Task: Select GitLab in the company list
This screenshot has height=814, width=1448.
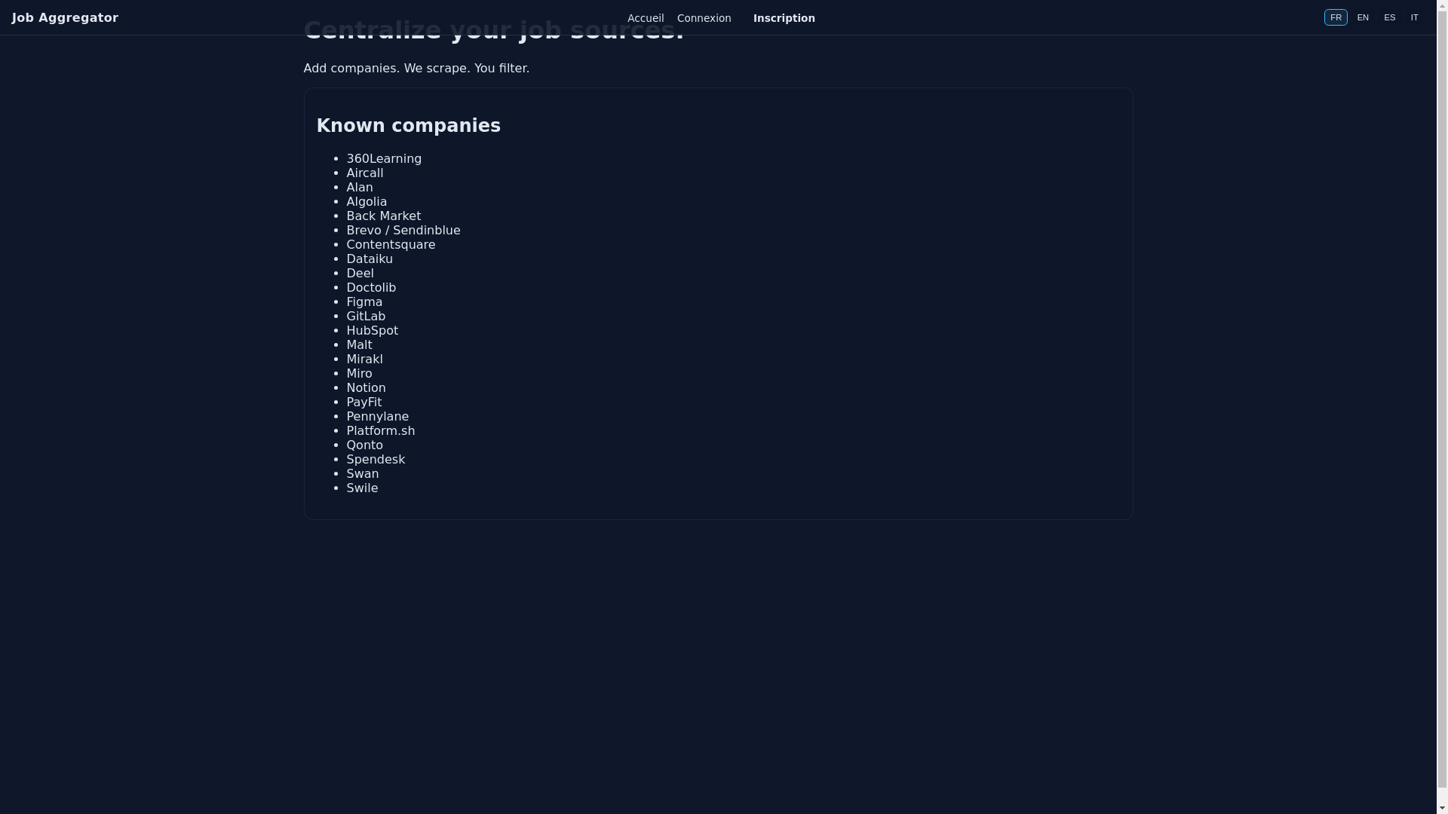Action: (x=366, y=317)
